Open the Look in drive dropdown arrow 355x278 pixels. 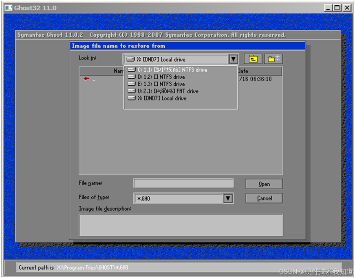coord(233,60)
